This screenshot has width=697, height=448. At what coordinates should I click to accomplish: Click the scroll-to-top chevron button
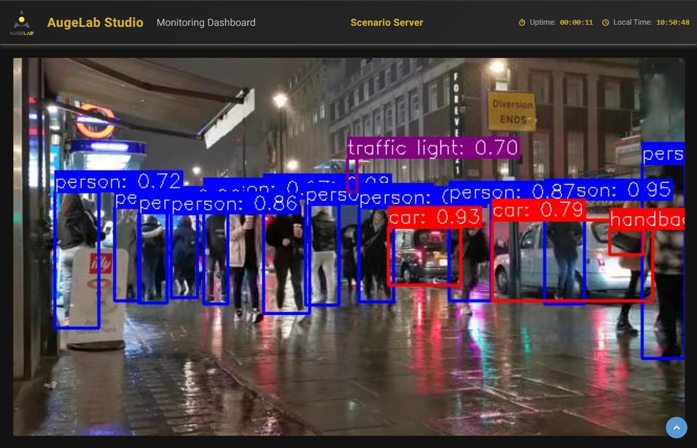tap(677, 428)
